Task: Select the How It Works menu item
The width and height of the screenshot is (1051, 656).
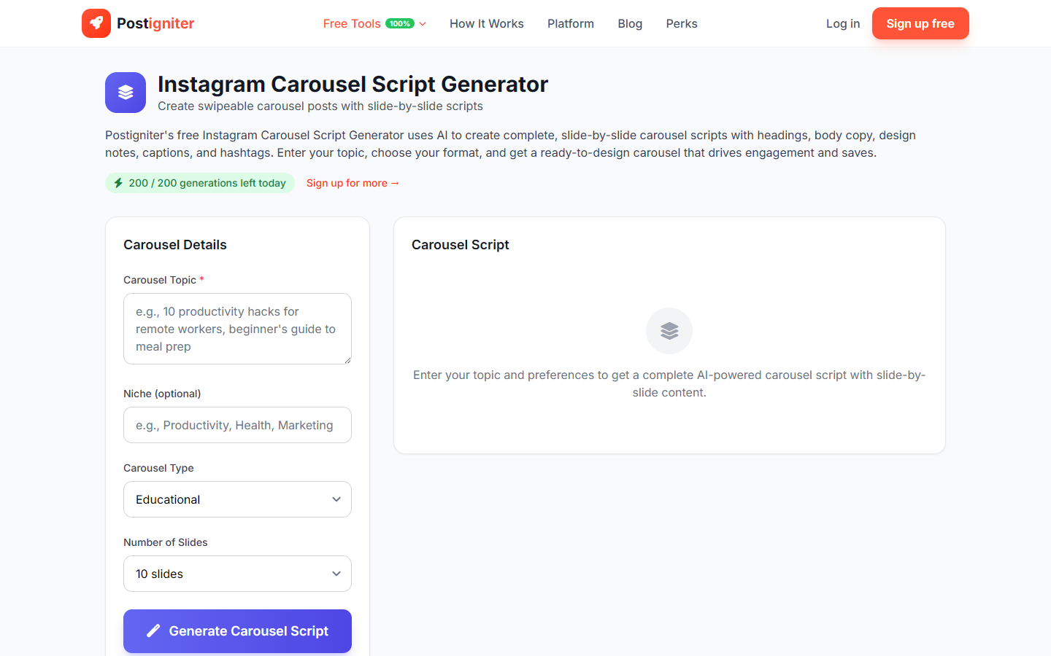Action: point(486,23)
